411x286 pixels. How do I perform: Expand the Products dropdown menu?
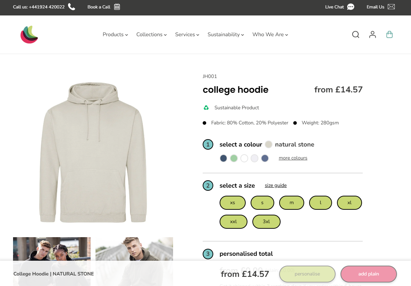pyautogui.click(x=115, y=34)
